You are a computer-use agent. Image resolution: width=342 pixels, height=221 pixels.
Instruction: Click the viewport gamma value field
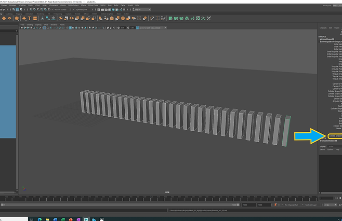132,28
